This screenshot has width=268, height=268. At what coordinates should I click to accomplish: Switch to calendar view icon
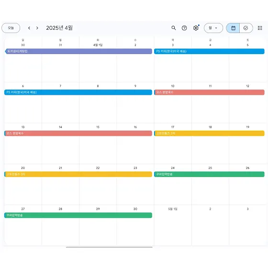point(233,28)
